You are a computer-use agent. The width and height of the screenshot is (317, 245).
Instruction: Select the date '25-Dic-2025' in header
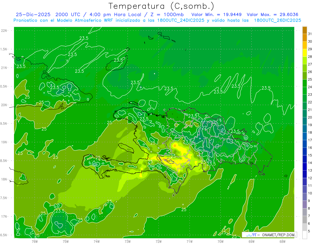pyautogui.click(x=33, y=15)
